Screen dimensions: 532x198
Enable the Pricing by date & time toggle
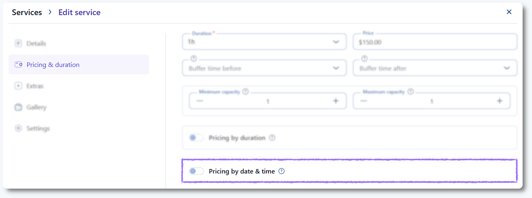point(196,171)
